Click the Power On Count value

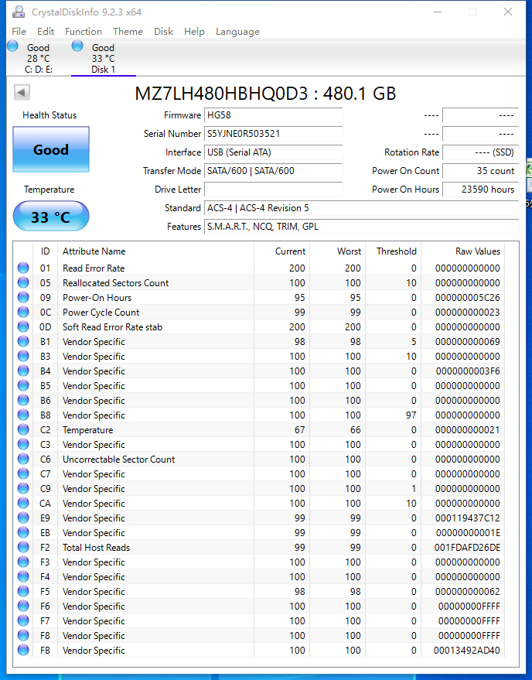[x=480, y=171]
